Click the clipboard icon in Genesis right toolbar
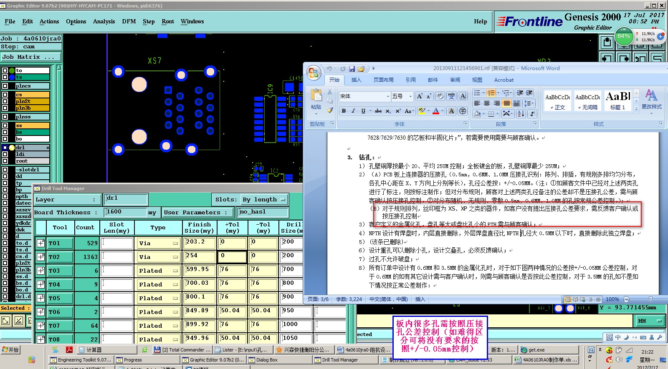668x369 pixels. pyautogui.click(x=607, y=42)
